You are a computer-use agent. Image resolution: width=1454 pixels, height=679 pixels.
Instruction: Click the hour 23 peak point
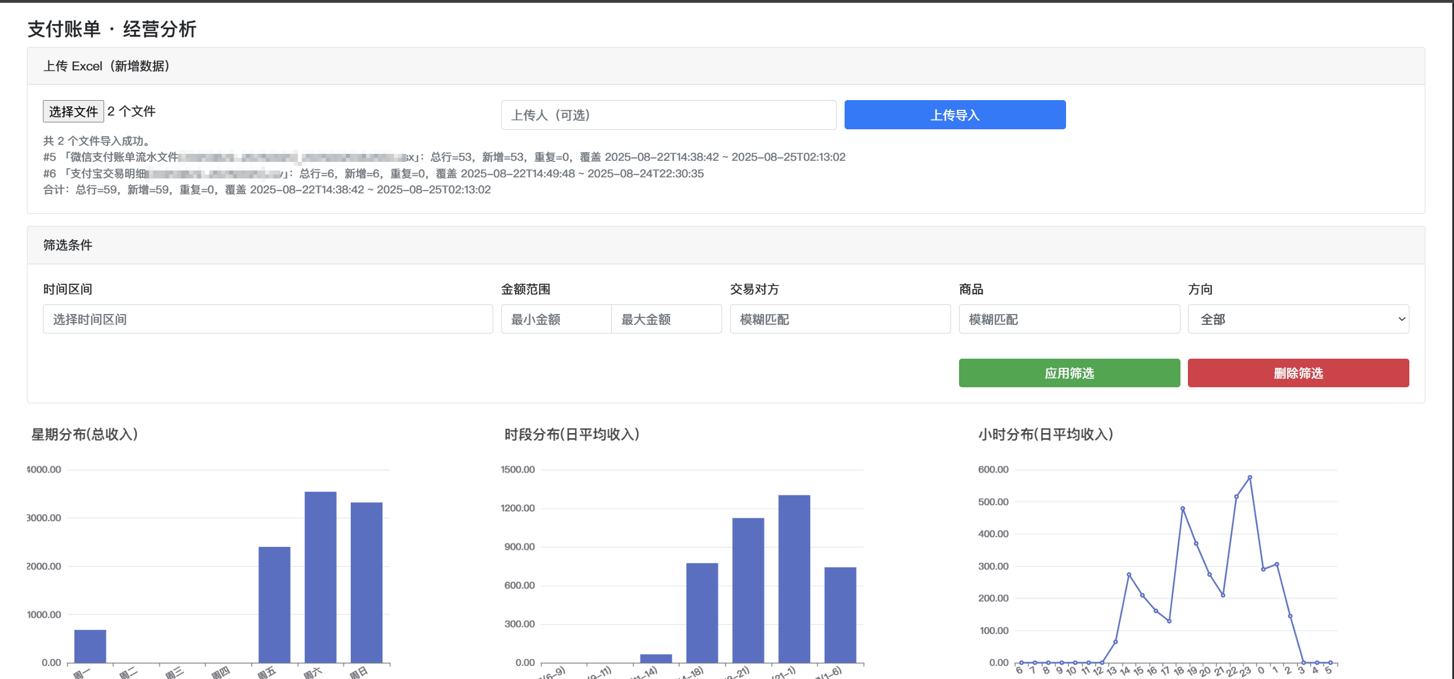1250,477
